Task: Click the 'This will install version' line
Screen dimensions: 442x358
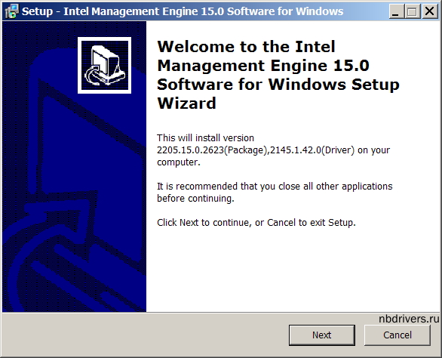Action: click(205, 137)
